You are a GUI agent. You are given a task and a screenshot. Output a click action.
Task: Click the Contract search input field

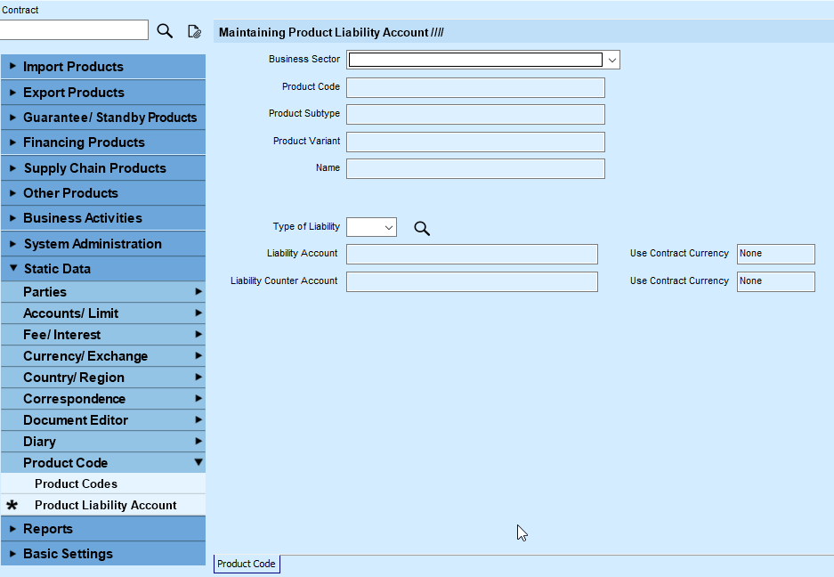[x=74, y=29]
